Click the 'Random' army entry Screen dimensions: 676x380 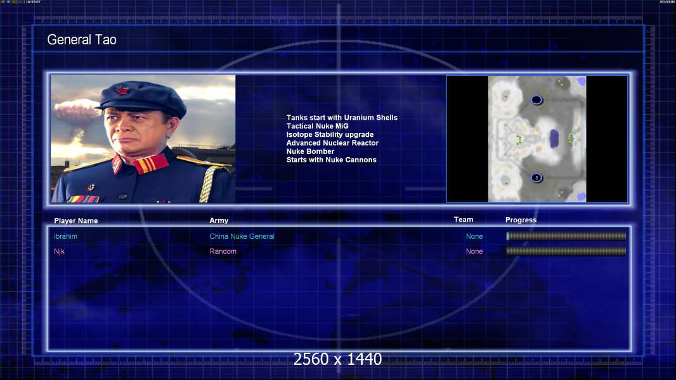coord(223,251)
